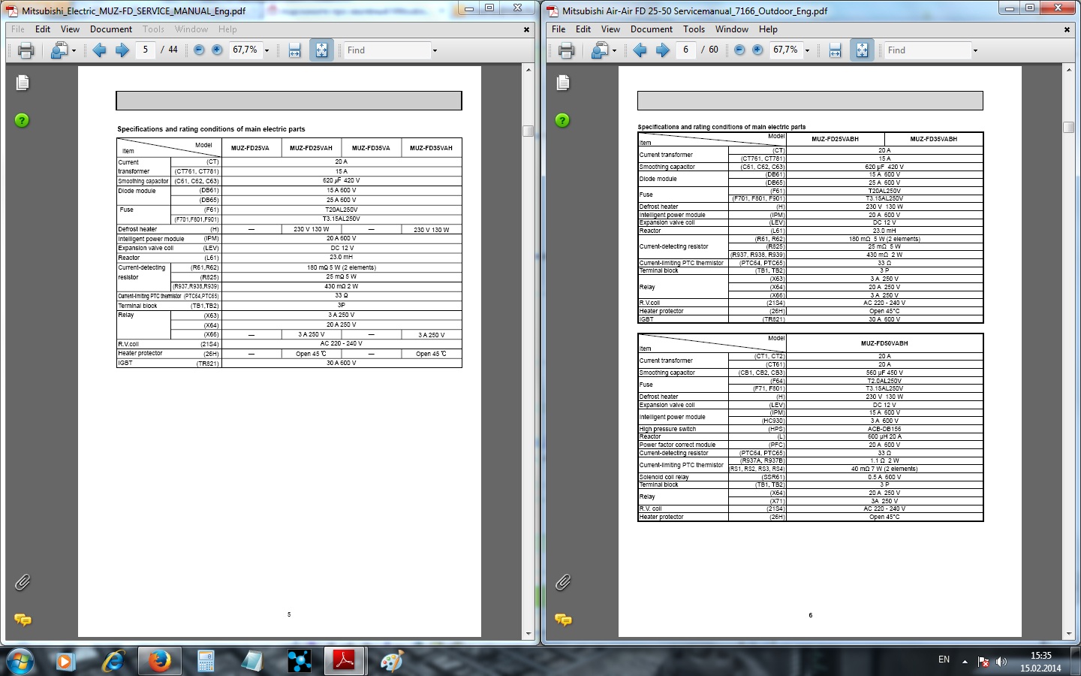The width and height of the screenshot is (1081, 676).
Task: Open Pages panel in left window
Action: (x=23, y=83)
